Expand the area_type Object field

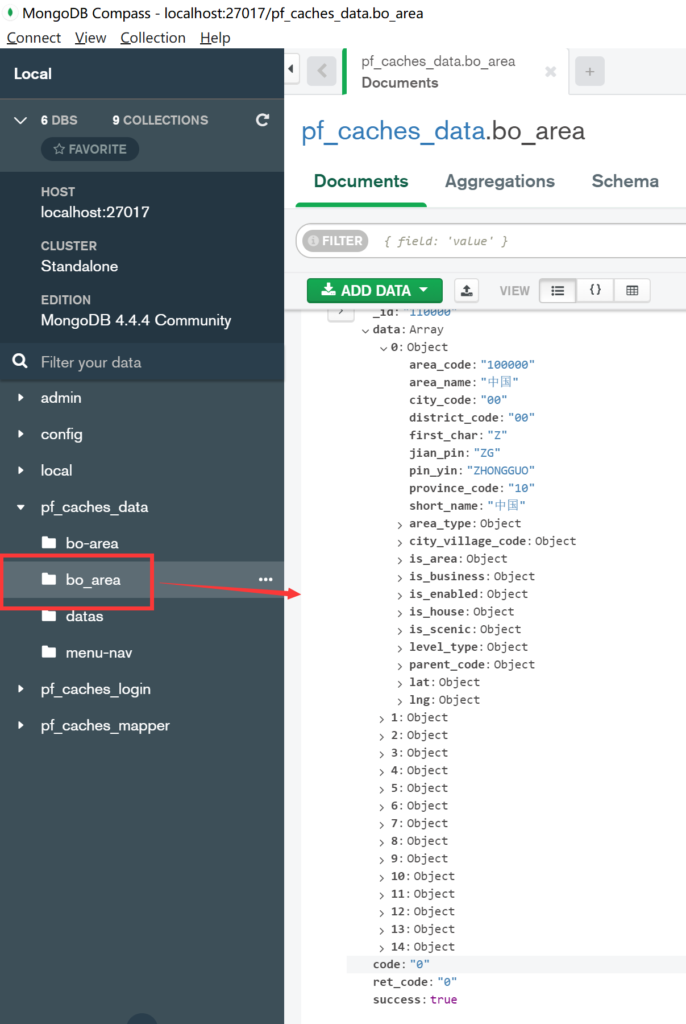click(x=400, y=525)
